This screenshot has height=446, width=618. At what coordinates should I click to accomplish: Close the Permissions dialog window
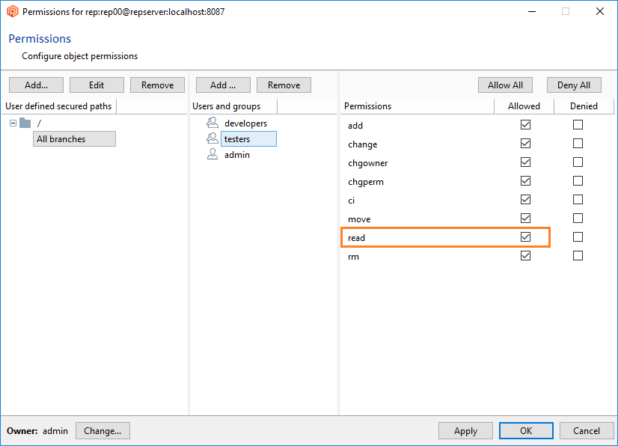[x=600, y=11]
